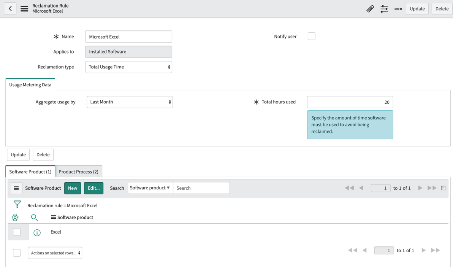Sort by Software product column header
Viewport: 453px width, 267px height.
[75, 217]
